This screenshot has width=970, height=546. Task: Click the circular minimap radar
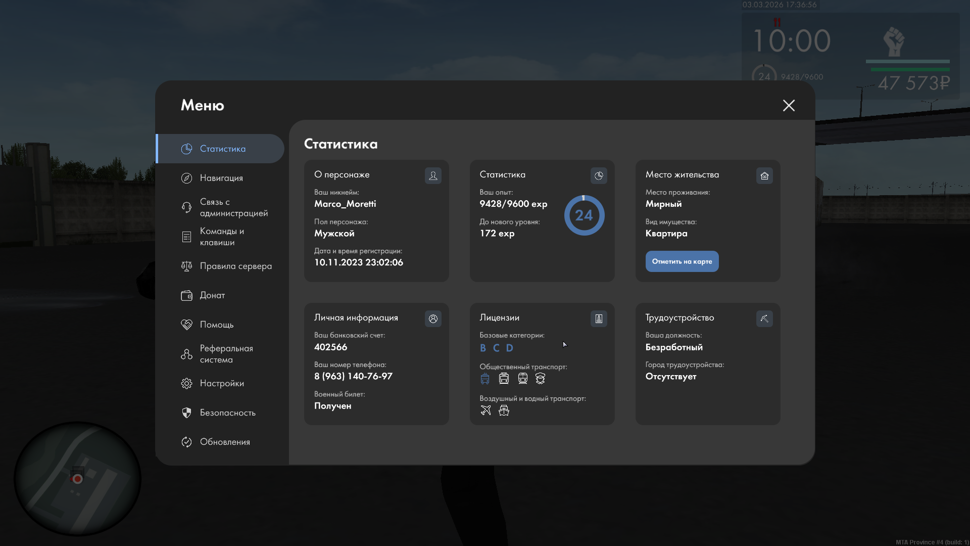click(77, 478)
